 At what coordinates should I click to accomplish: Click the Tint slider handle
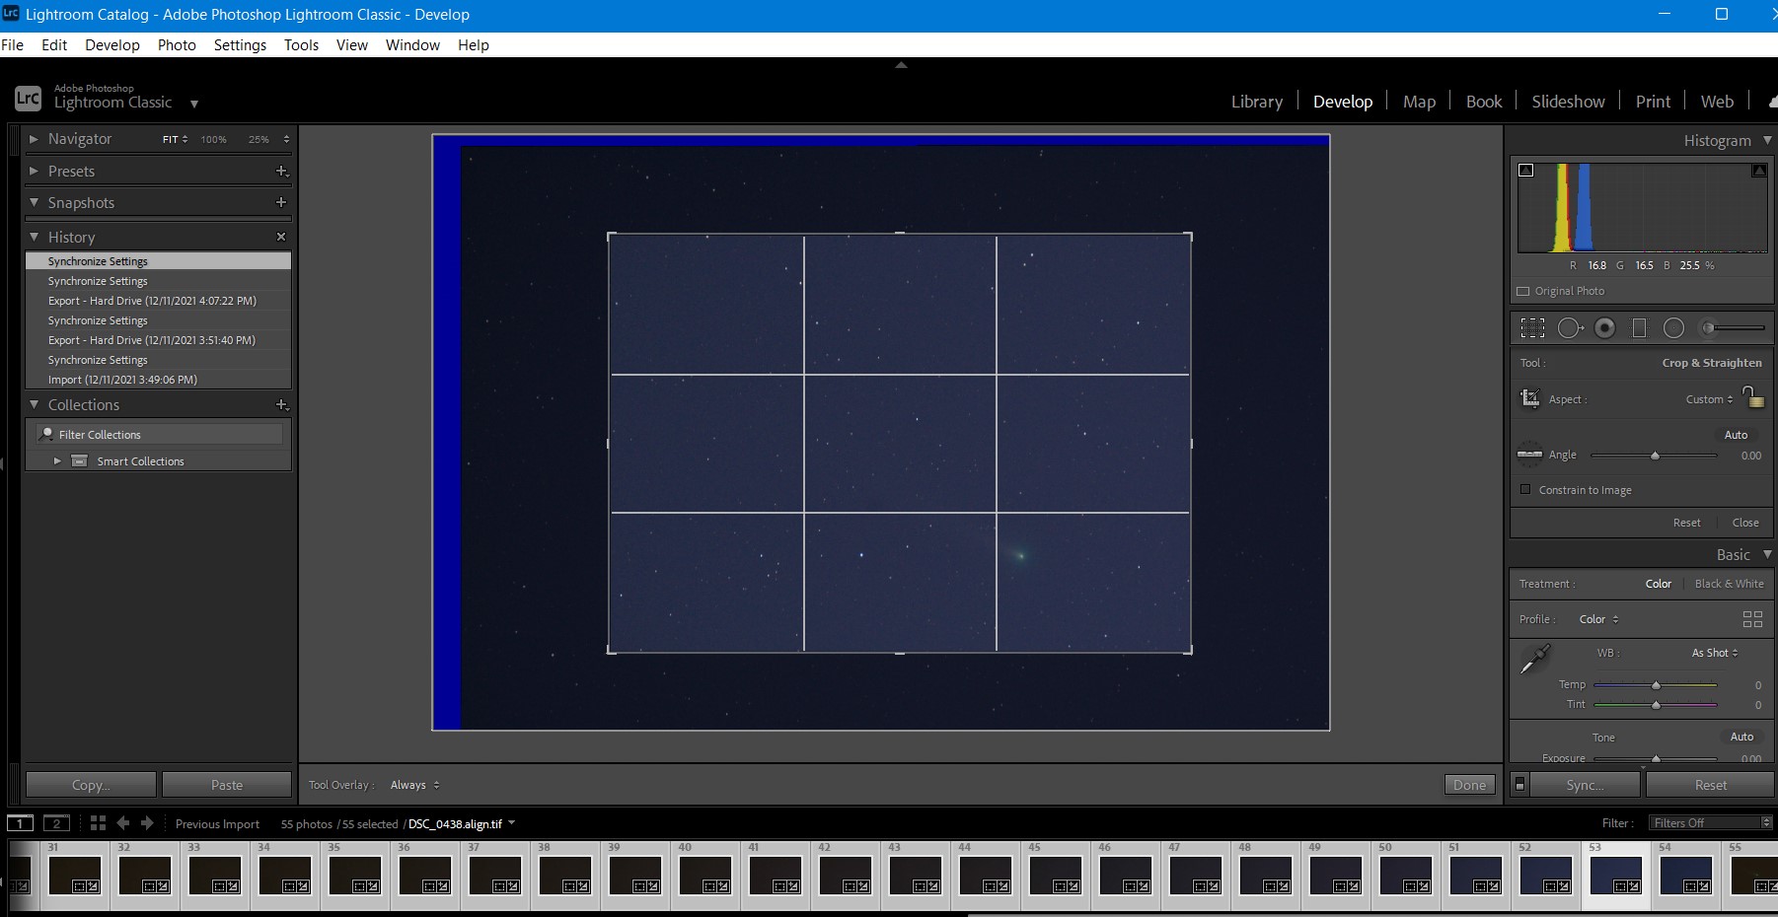coord(1656,705)
